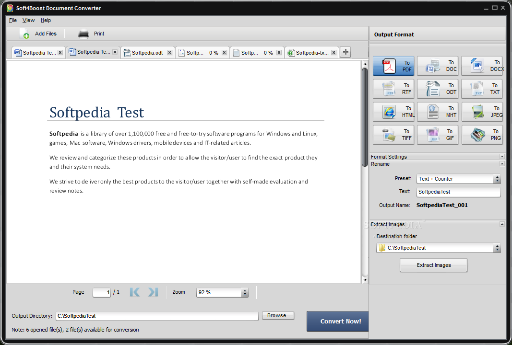
Task: Select To HTML output format
Action: point(393,112)
